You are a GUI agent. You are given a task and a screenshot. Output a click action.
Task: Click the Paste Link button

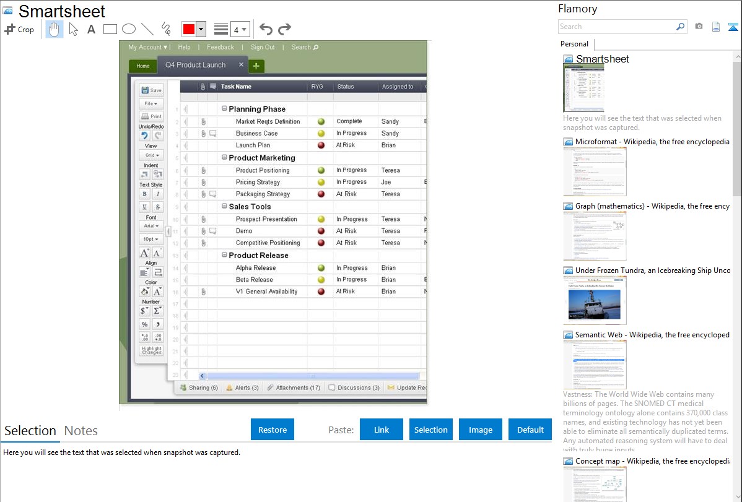(x=382, y=430)
